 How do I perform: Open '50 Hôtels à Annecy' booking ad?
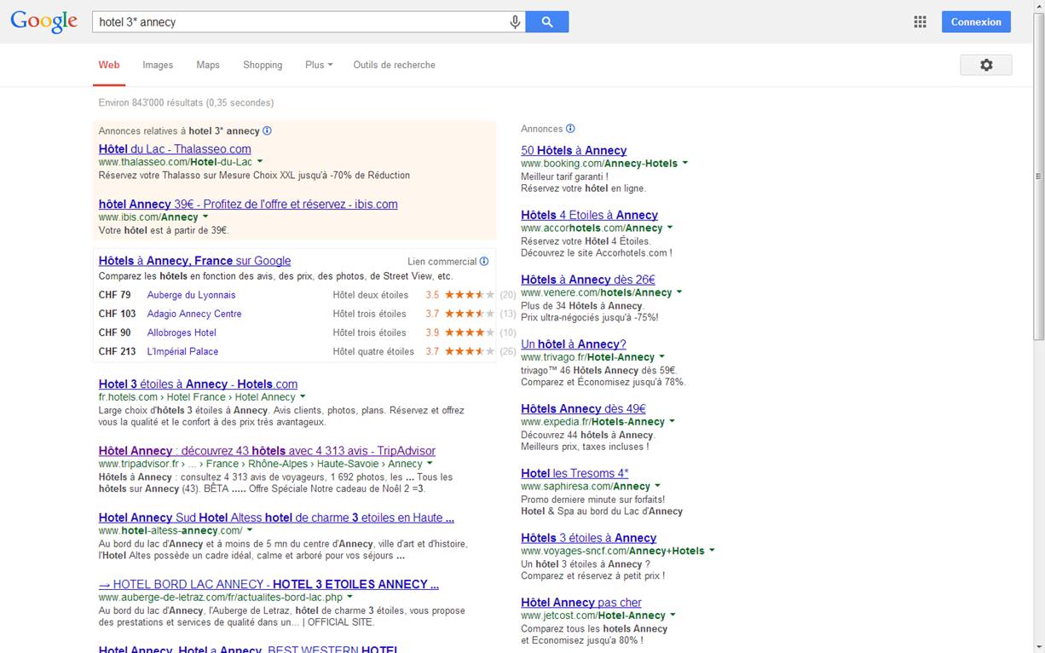pyautogui.click(x=574, y=151)
